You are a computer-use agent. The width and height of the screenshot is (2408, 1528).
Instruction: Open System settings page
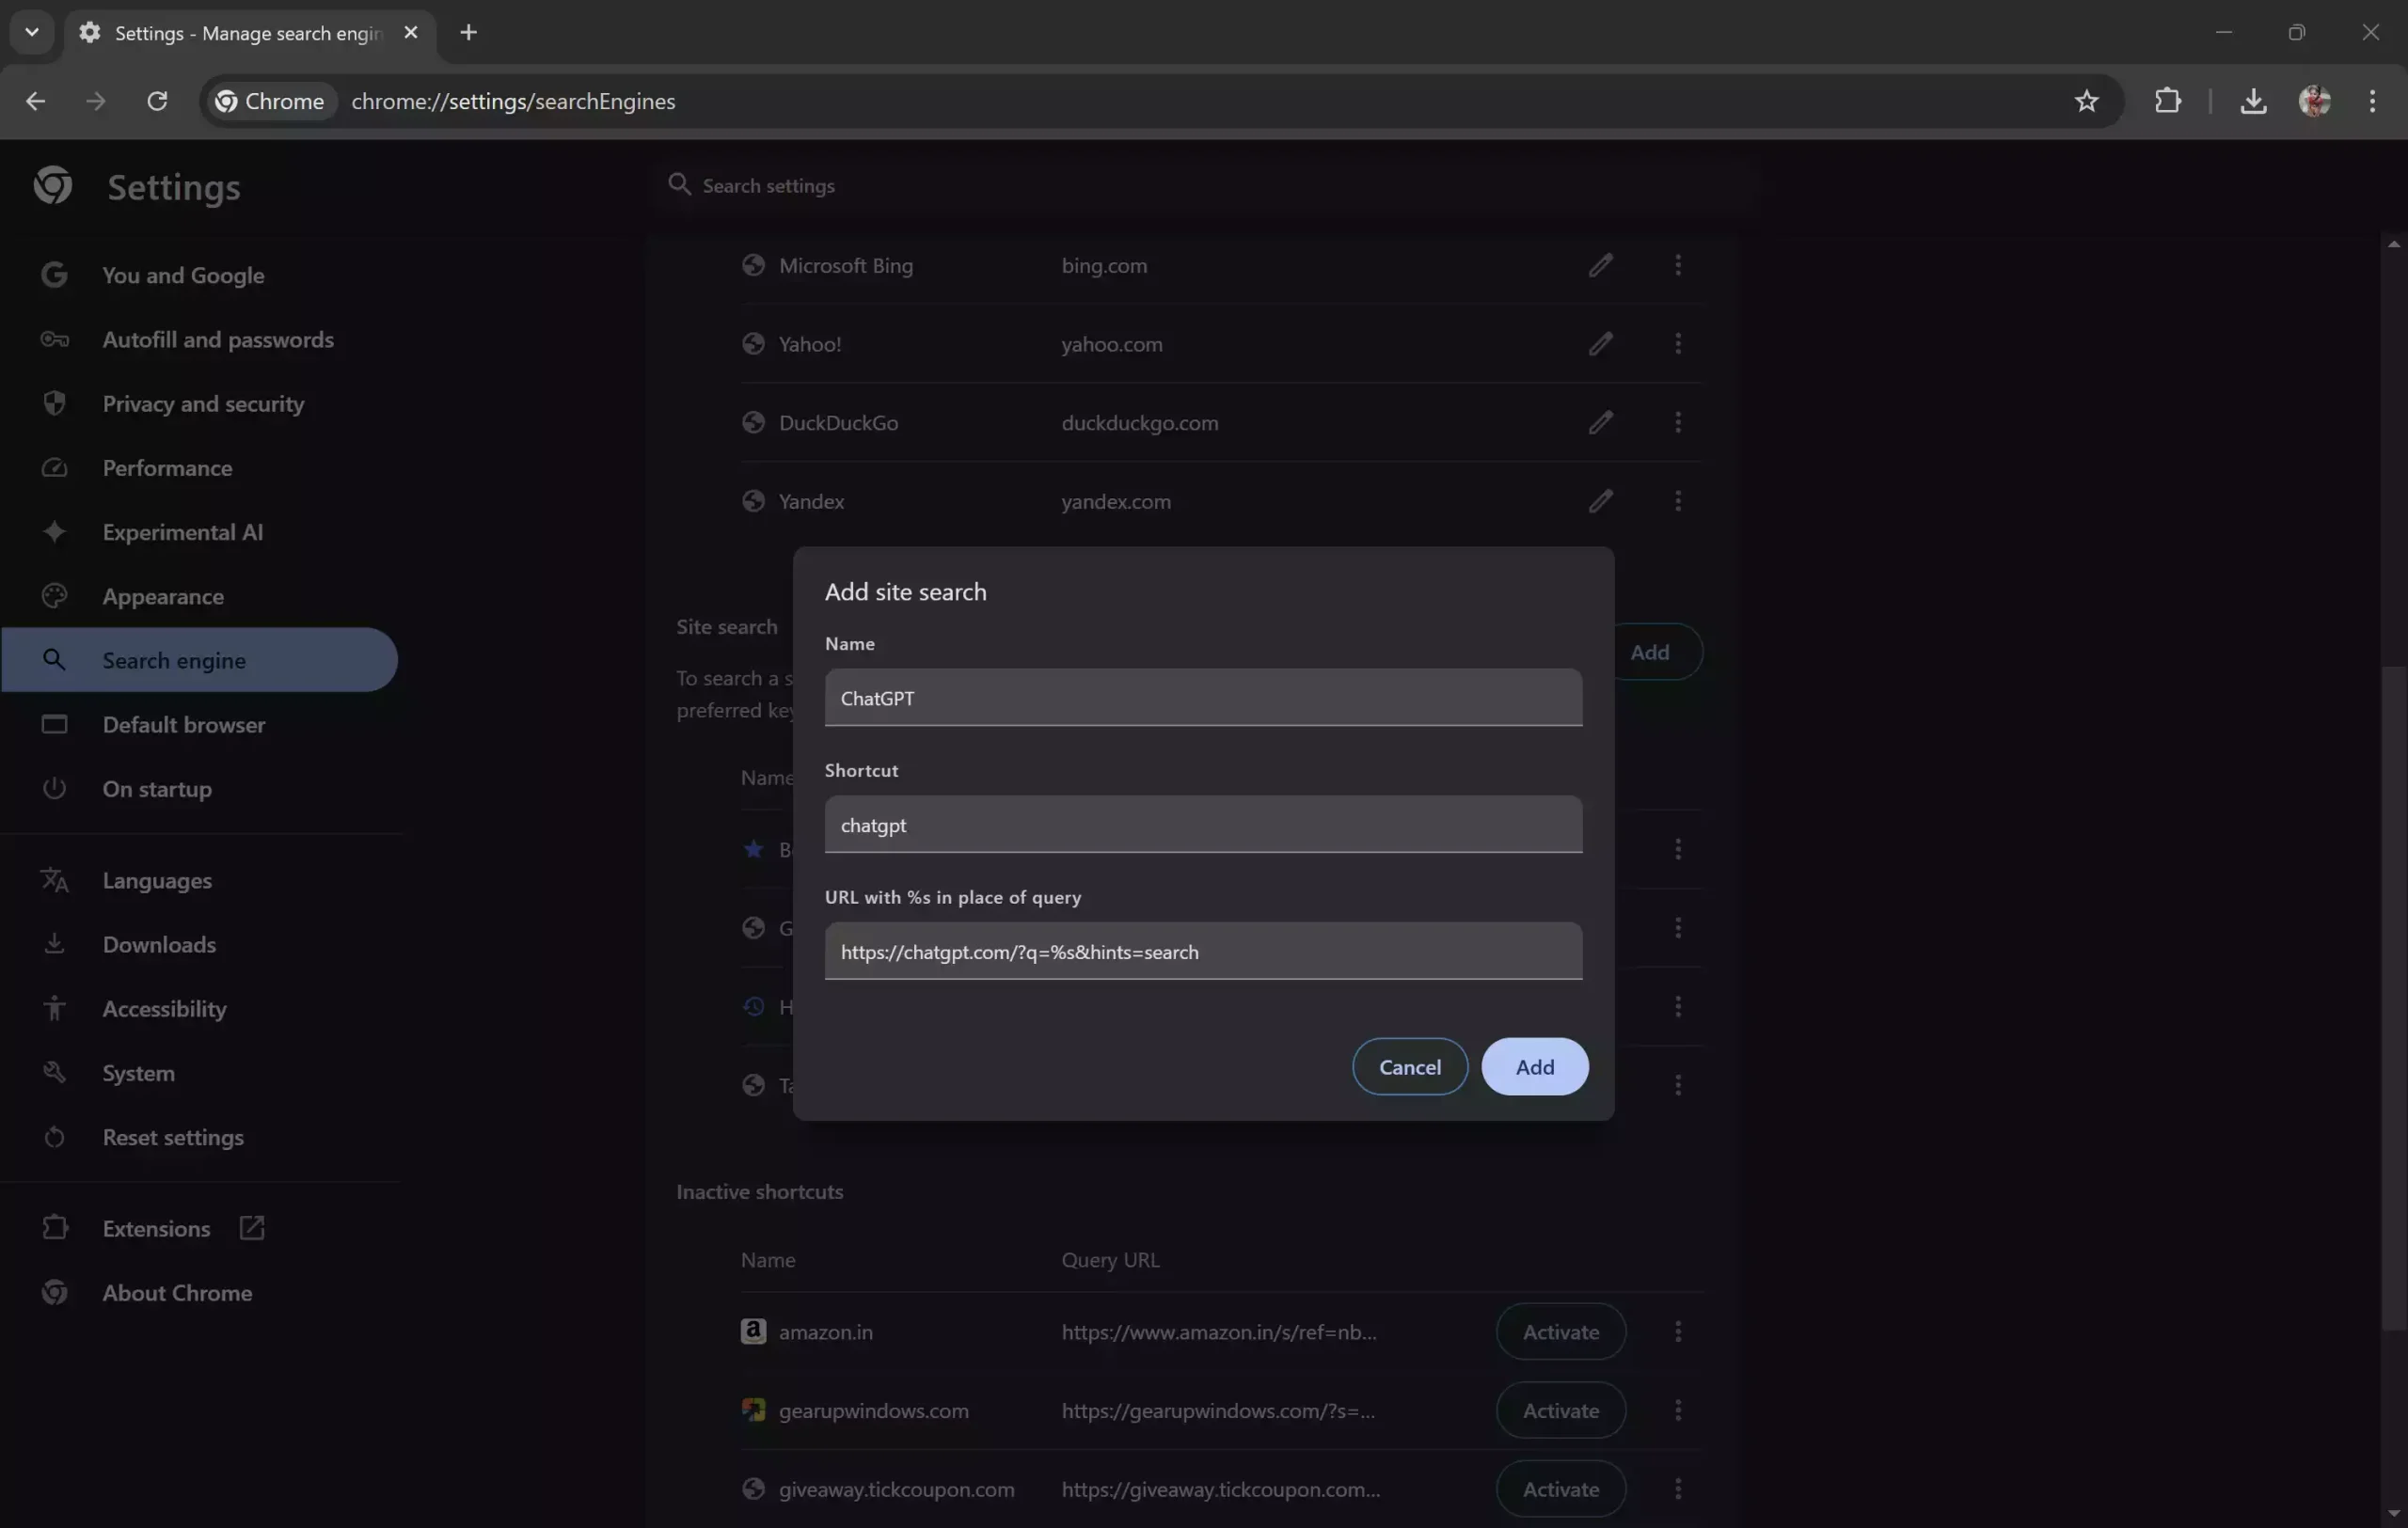[200, 1072]
